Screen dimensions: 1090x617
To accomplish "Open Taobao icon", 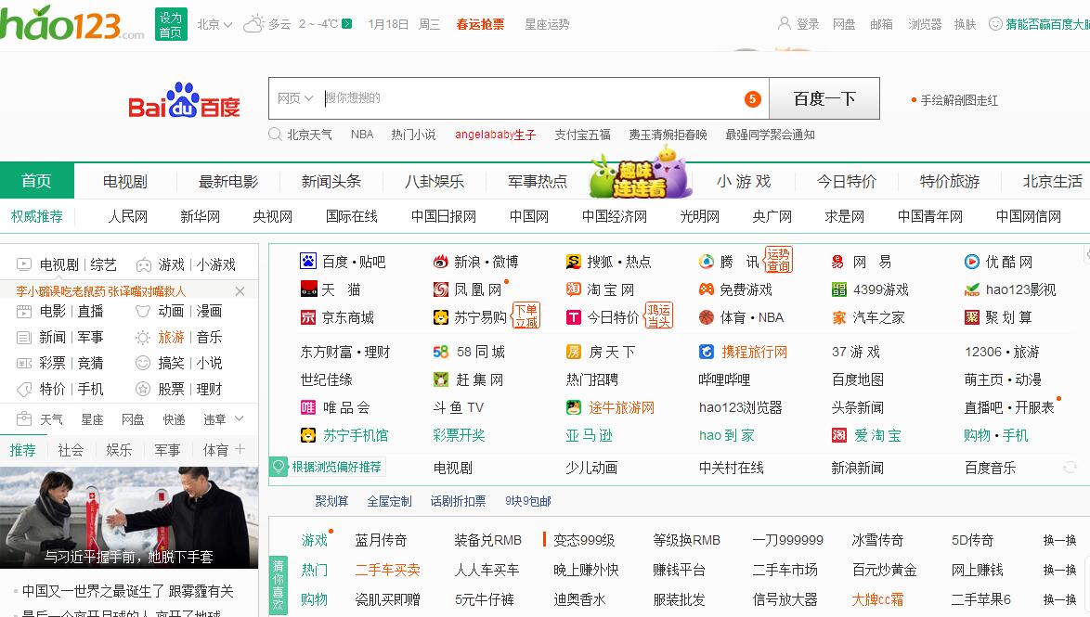I will 574,289.
